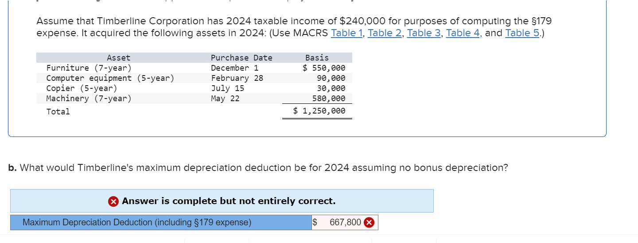Click the "Answer is complete" banner text
The image size is (638, 243).
229,201
